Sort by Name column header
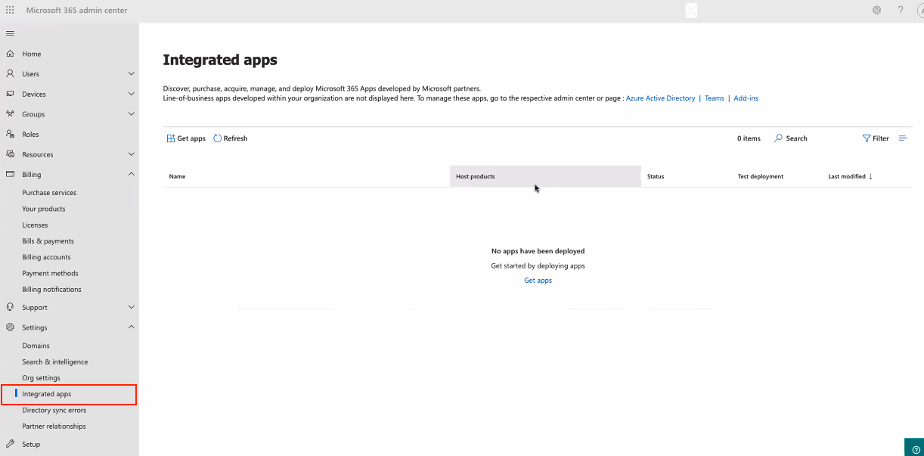 tap(177, 176)
